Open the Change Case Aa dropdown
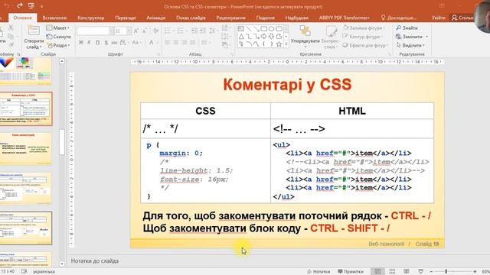This screenshot has height=275, width=490. 136,43
